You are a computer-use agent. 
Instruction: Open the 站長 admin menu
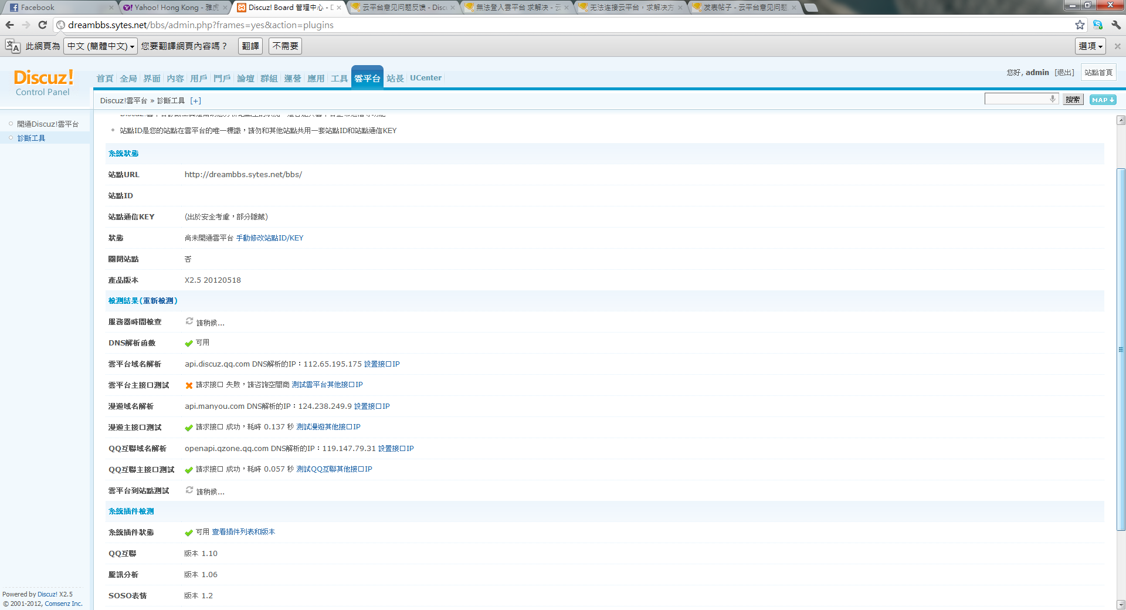[395, 78]
